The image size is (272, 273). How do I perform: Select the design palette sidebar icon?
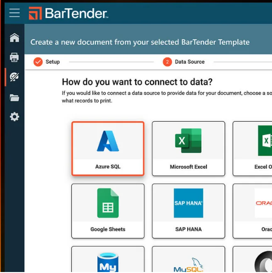pos(14,77)
